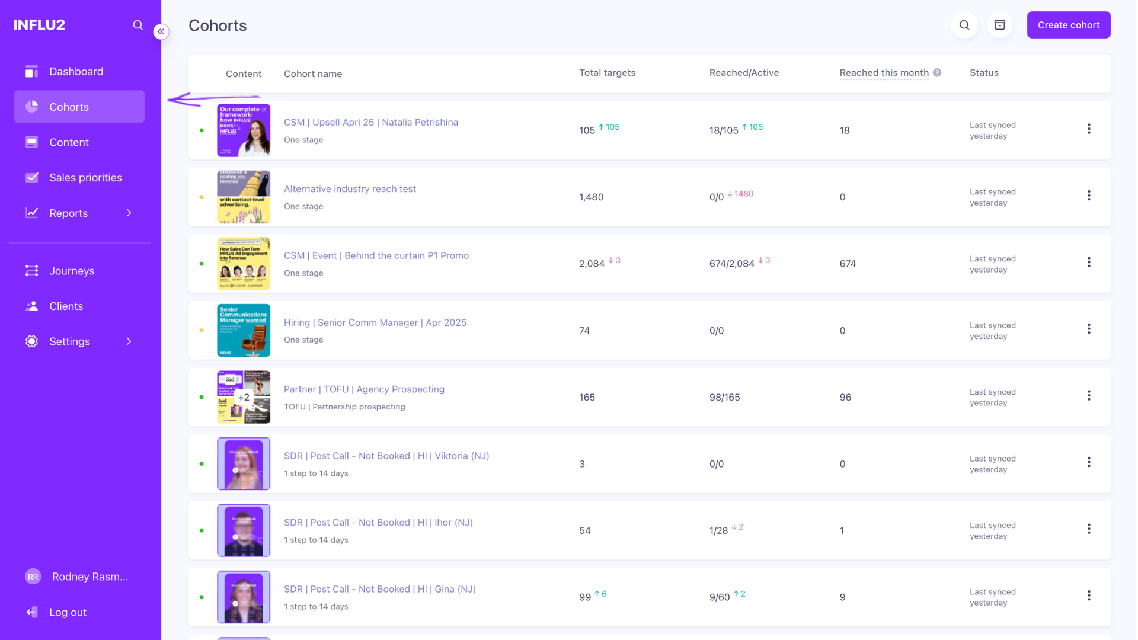The width and height of the screenshot is (1138, 640).
Task: Open more options for Gina (NJ) cohort
Action: coord(1089,596)
